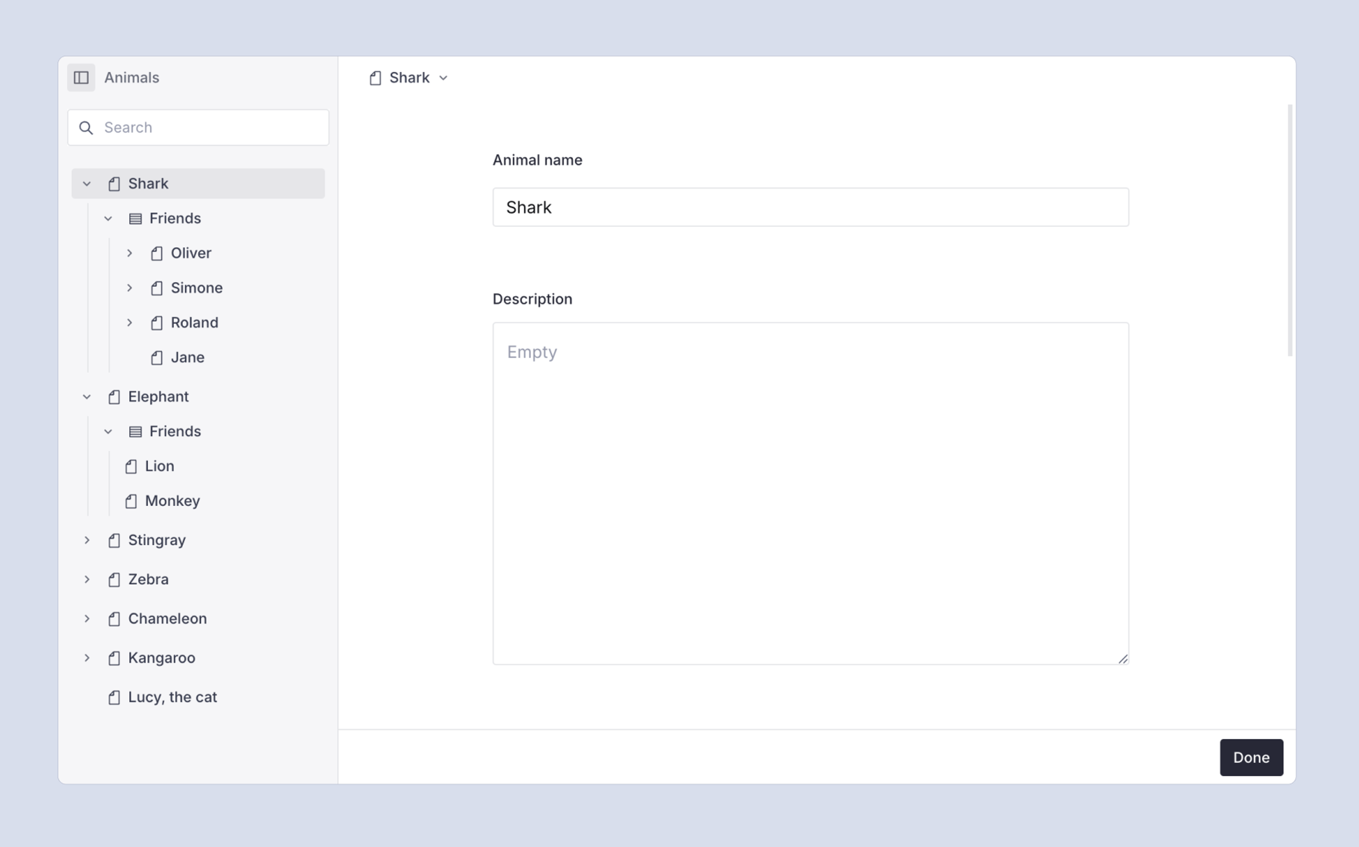Select Monkey in the tree

point(172,501)
